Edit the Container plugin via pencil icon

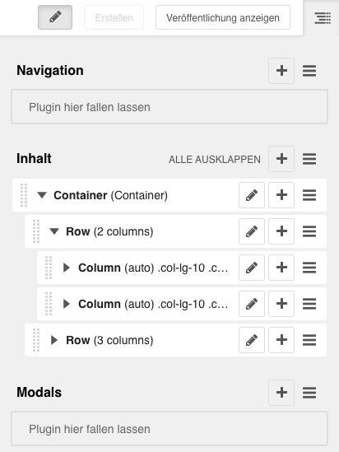coord(252,195)
